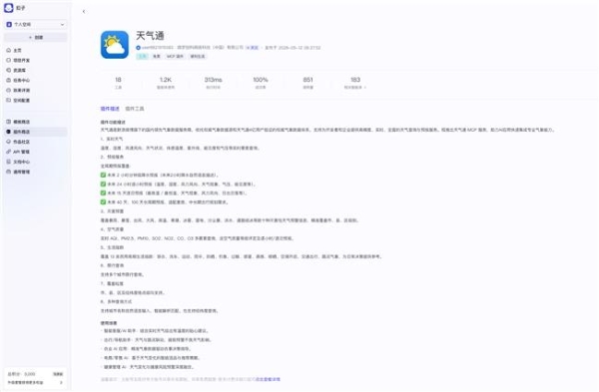Image resolution: width=599 pixels, height=392 pixels.
Task: Click the first green checkmark about 2-hour forecast
Action: [x=103, y=175]
